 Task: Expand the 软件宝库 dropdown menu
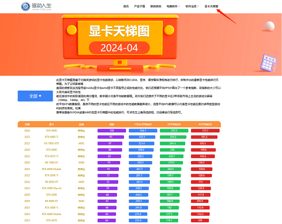coord(192,6)
